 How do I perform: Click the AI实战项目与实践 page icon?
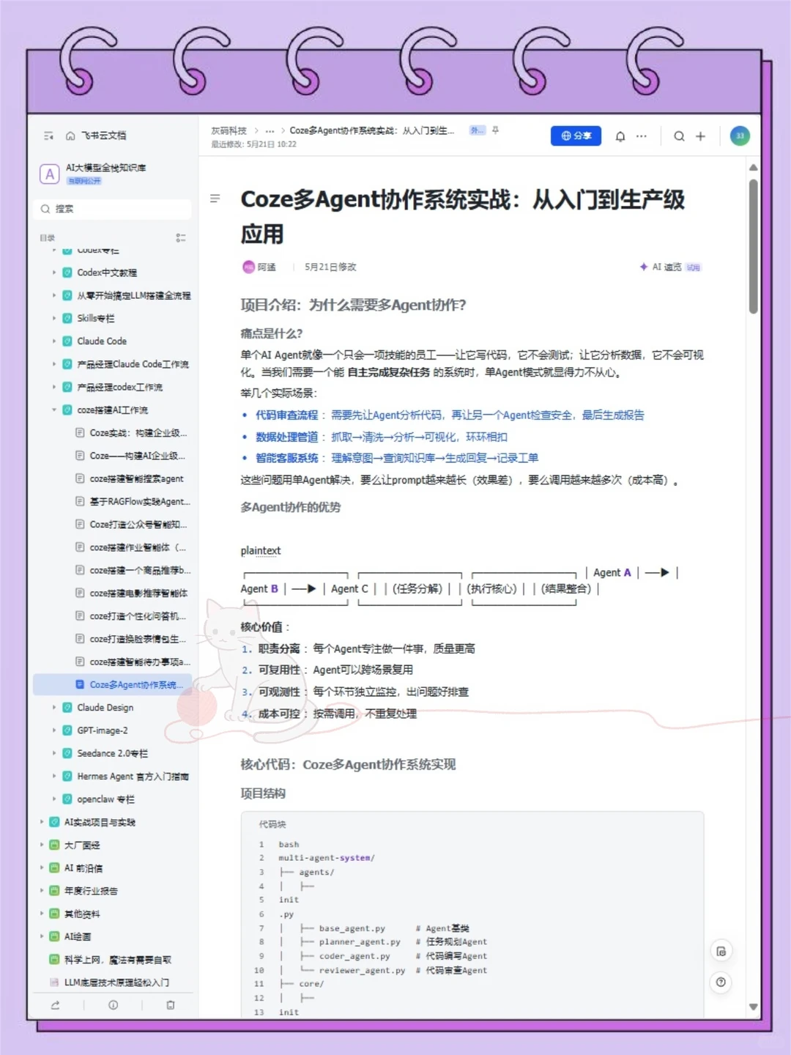coord(54,822)
